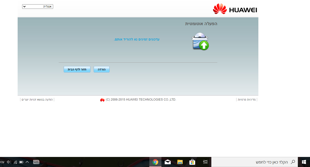Click the software update disc icon
Screen dimensions: 310x167
pyautogui.click(x=200, y=41)
